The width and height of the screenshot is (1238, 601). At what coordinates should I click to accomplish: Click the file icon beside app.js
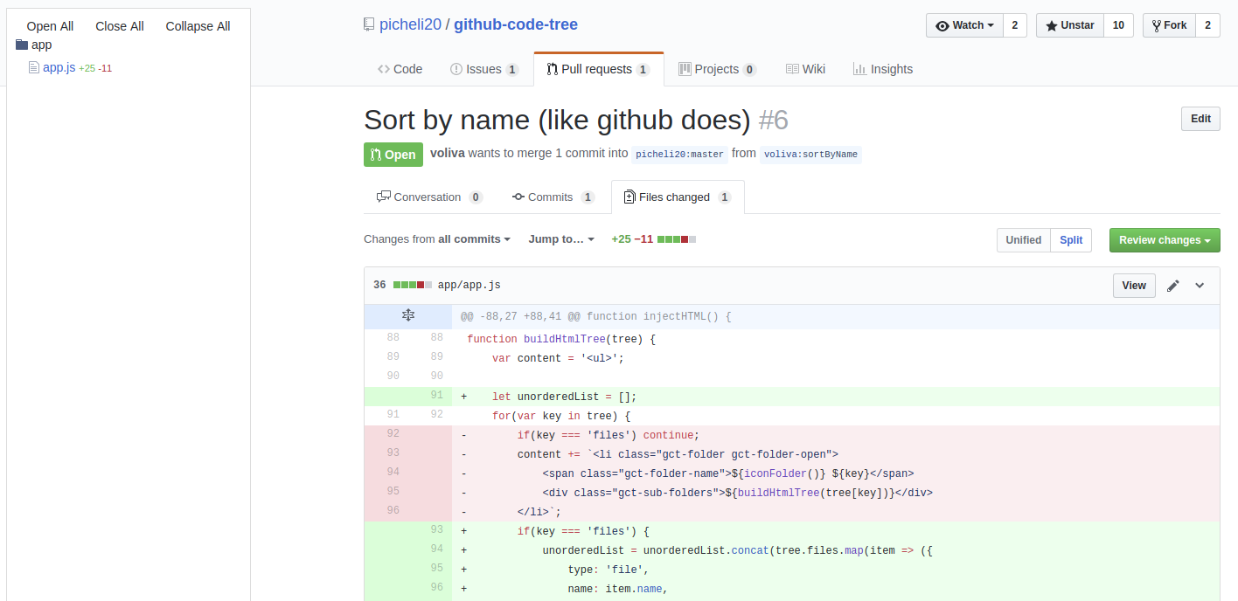(x=34, y=67)
